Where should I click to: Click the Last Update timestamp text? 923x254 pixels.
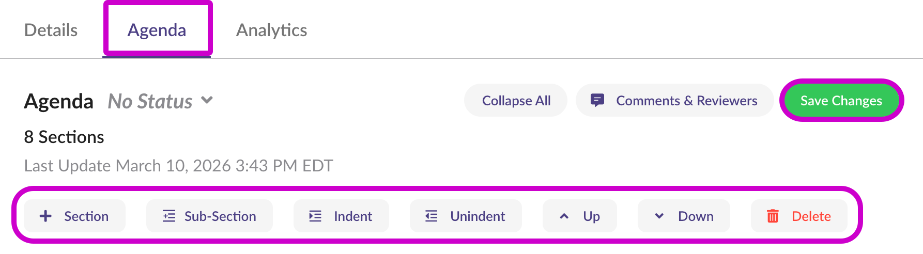click(x=178, y=166)
